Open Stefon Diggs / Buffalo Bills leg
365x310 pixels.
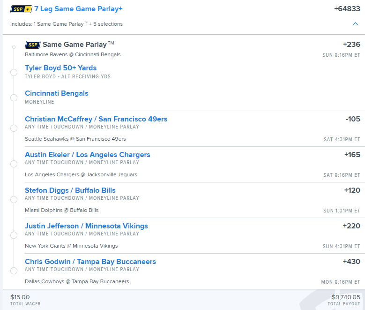pyautogui.click(x=70, y=190)
